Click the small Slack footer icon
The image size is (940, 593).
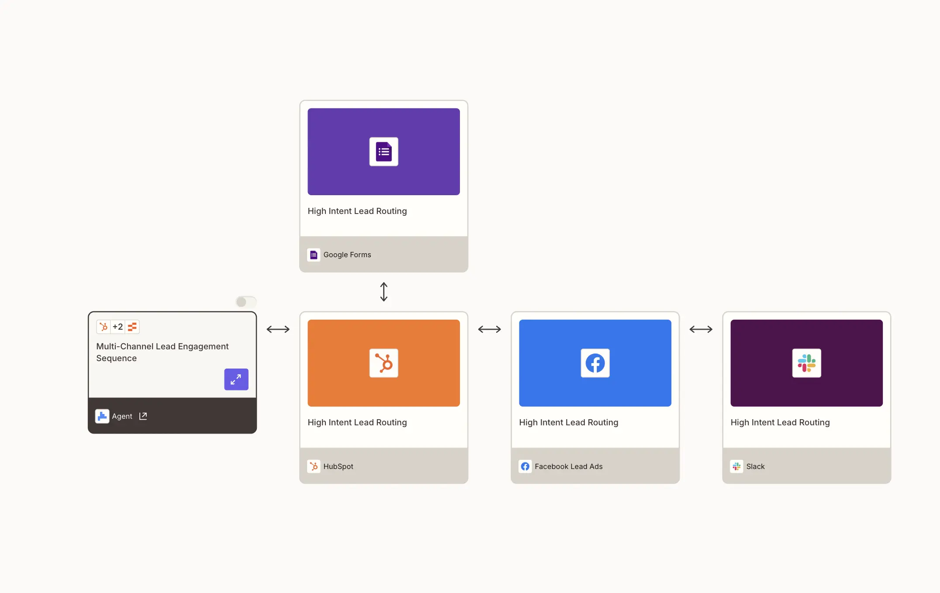[736, 466]
